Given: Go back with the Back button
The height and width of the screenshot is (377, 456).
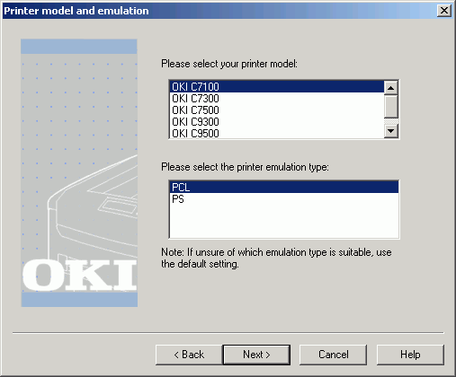Looking at the screenshot, I should (x=189, y=355).
